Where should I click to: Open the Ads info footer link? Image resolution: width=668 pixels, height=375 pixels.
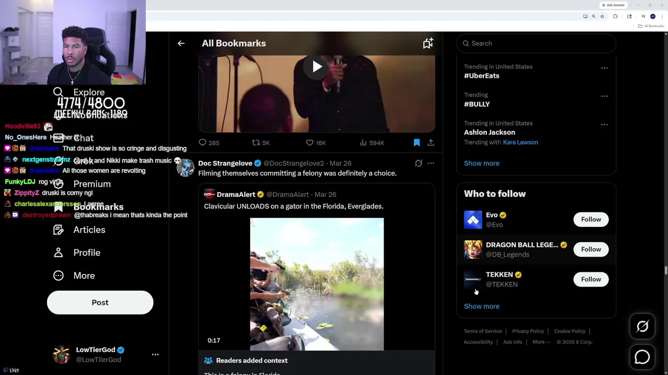click(x=512, y=342)
